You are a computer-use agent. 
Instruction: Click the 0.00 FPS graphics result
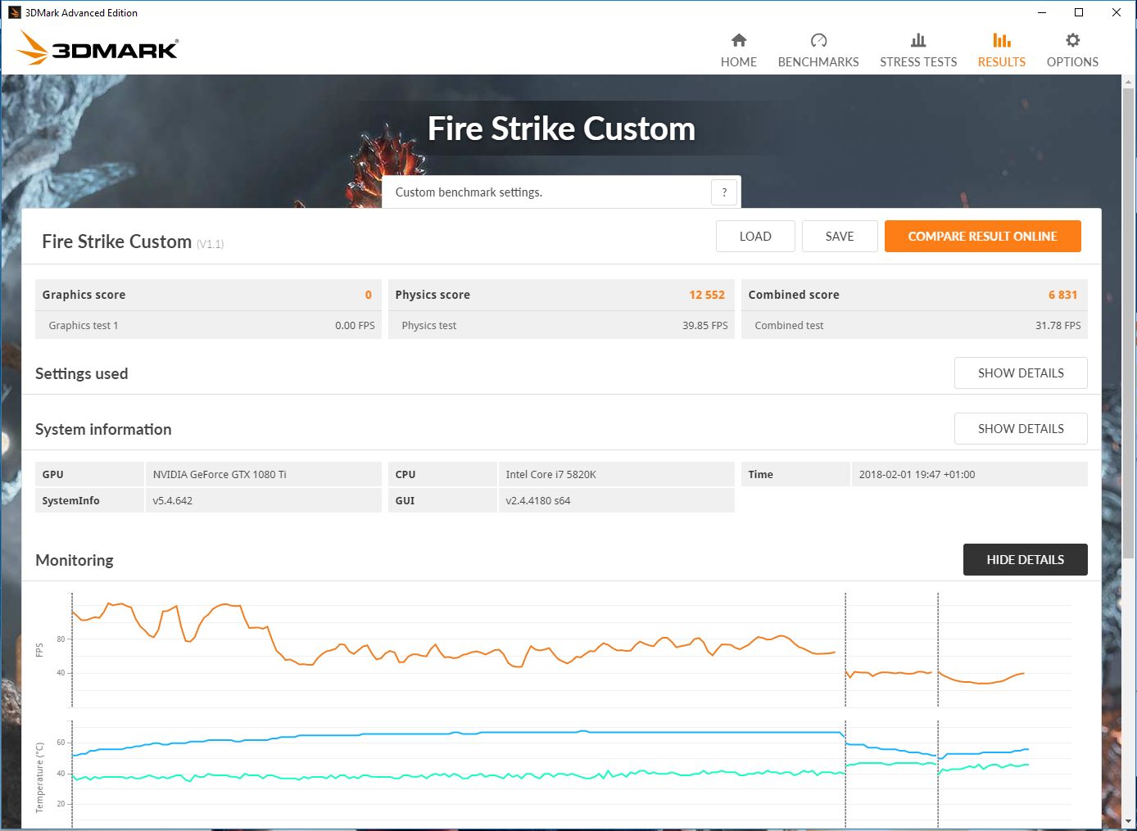[x=355, y=326]
